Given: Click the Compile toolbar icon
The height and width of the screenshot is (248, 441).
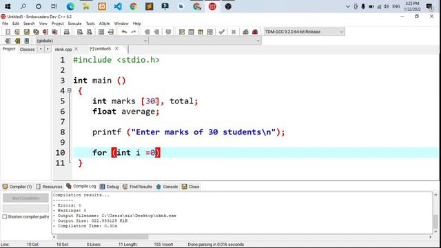Looking at the screenshot, I should 182,32.
